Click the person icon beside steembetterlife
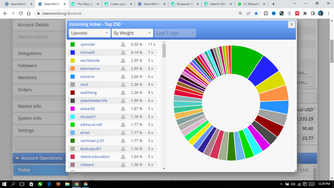 pos(123,101)
